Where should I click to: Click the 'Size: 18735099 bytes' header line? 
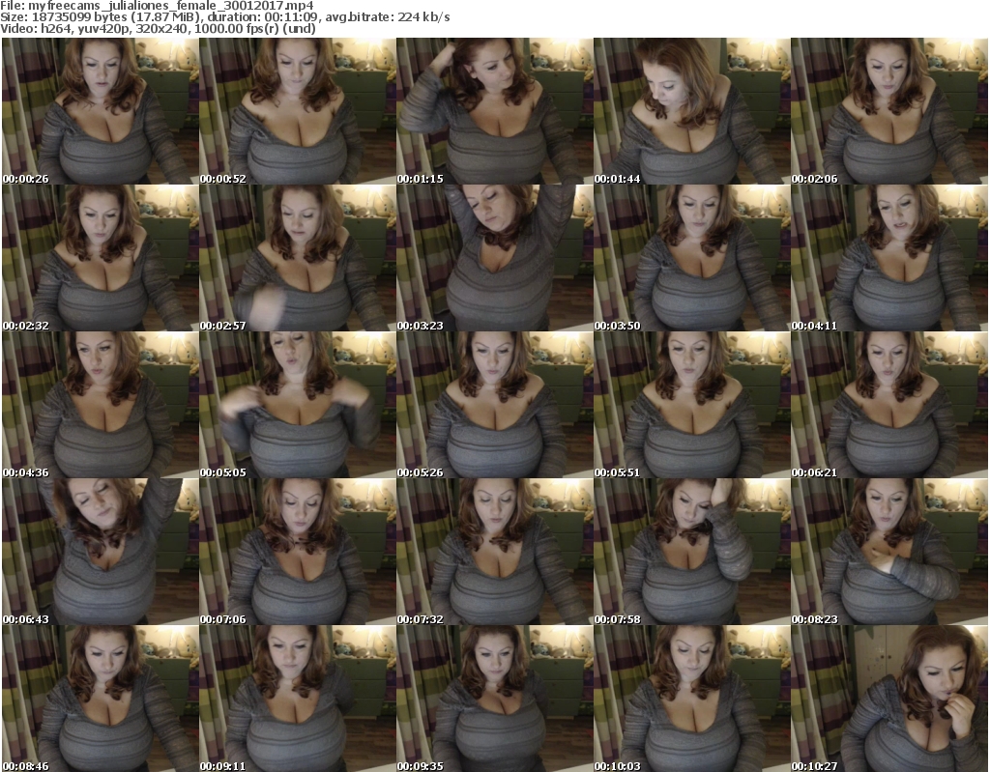[x=224, y=17]
